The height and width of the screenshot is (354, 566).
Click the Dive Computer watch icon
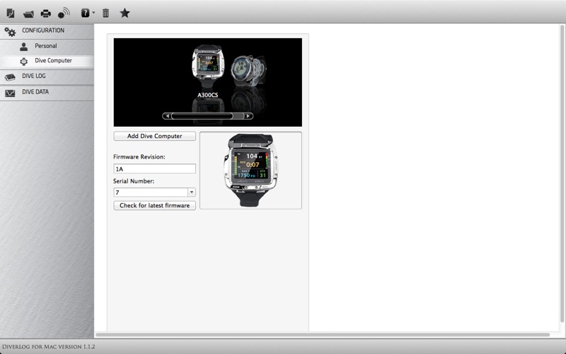24,62
